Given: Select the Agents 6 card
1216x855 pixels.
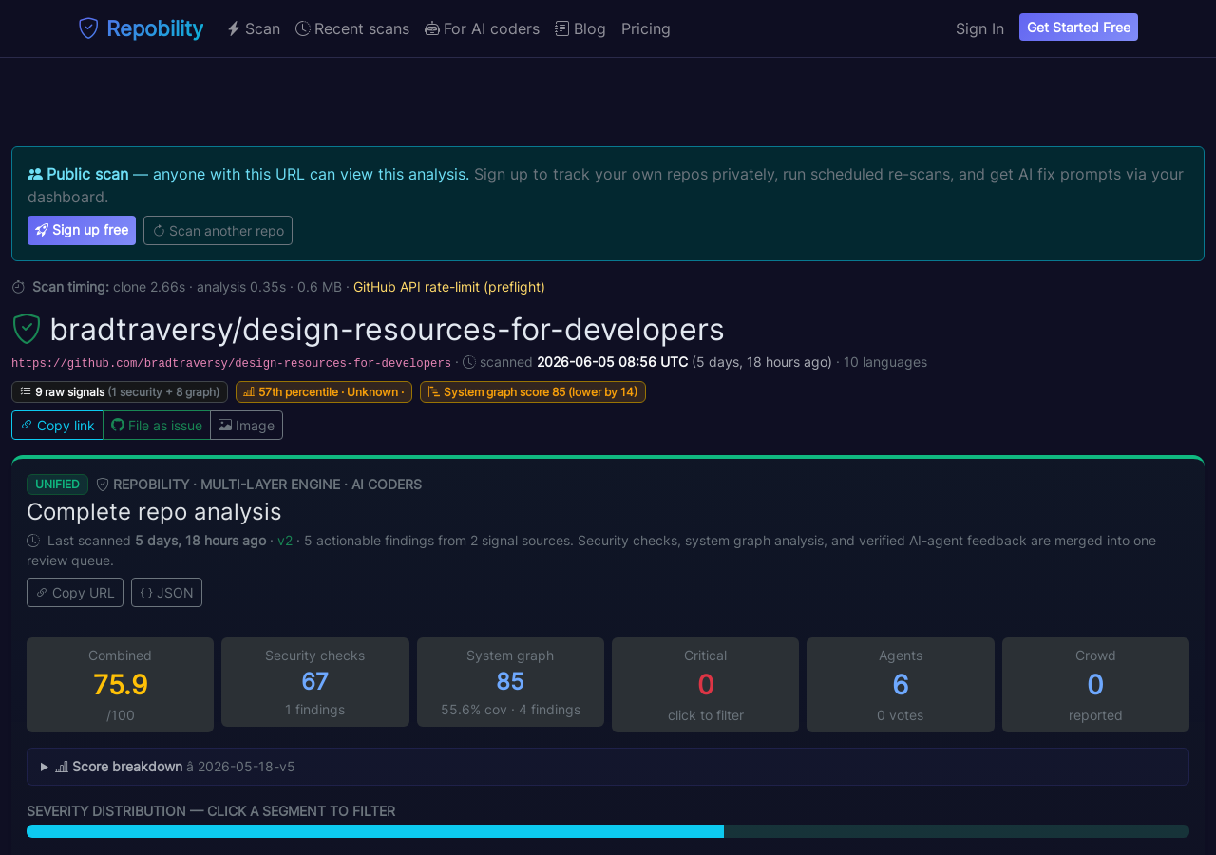Looking at the screenshot, I should pyautogui.click(x=901, y=685).
